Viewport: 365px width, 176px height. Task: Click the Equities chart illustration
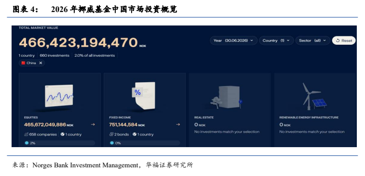[59, 96]
